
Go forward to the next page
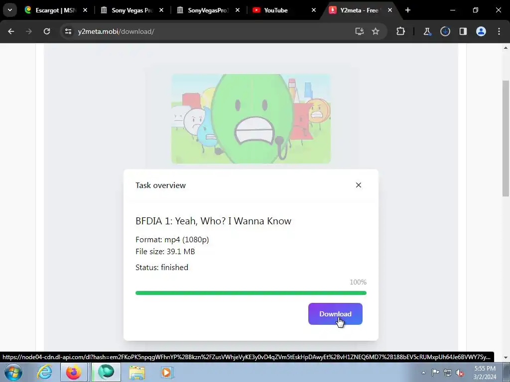(x=29, y=31)
